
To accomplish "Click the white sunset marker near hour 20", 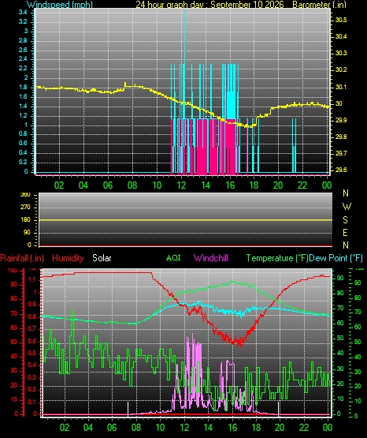I will (278, 409).
